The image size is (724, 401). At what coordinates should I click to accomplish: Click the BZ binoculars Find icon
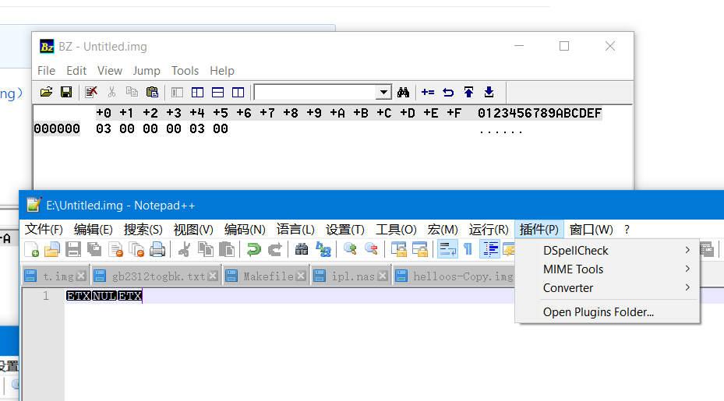point(403,93)
